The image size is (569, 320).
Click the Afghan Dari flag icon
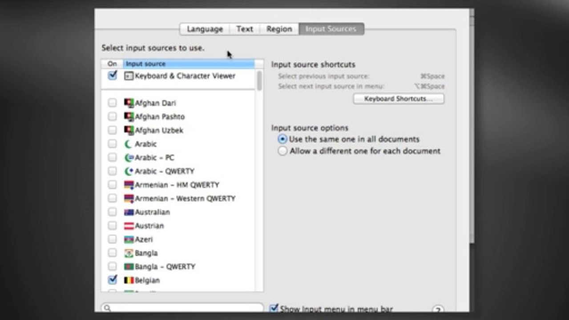point(129,103)
